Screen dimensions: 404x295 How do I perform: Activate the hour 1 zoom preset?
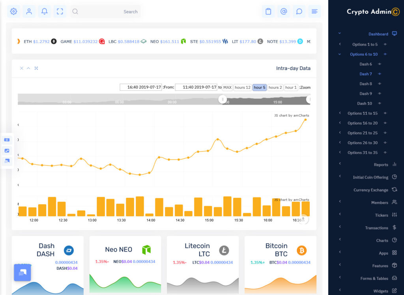291,87
